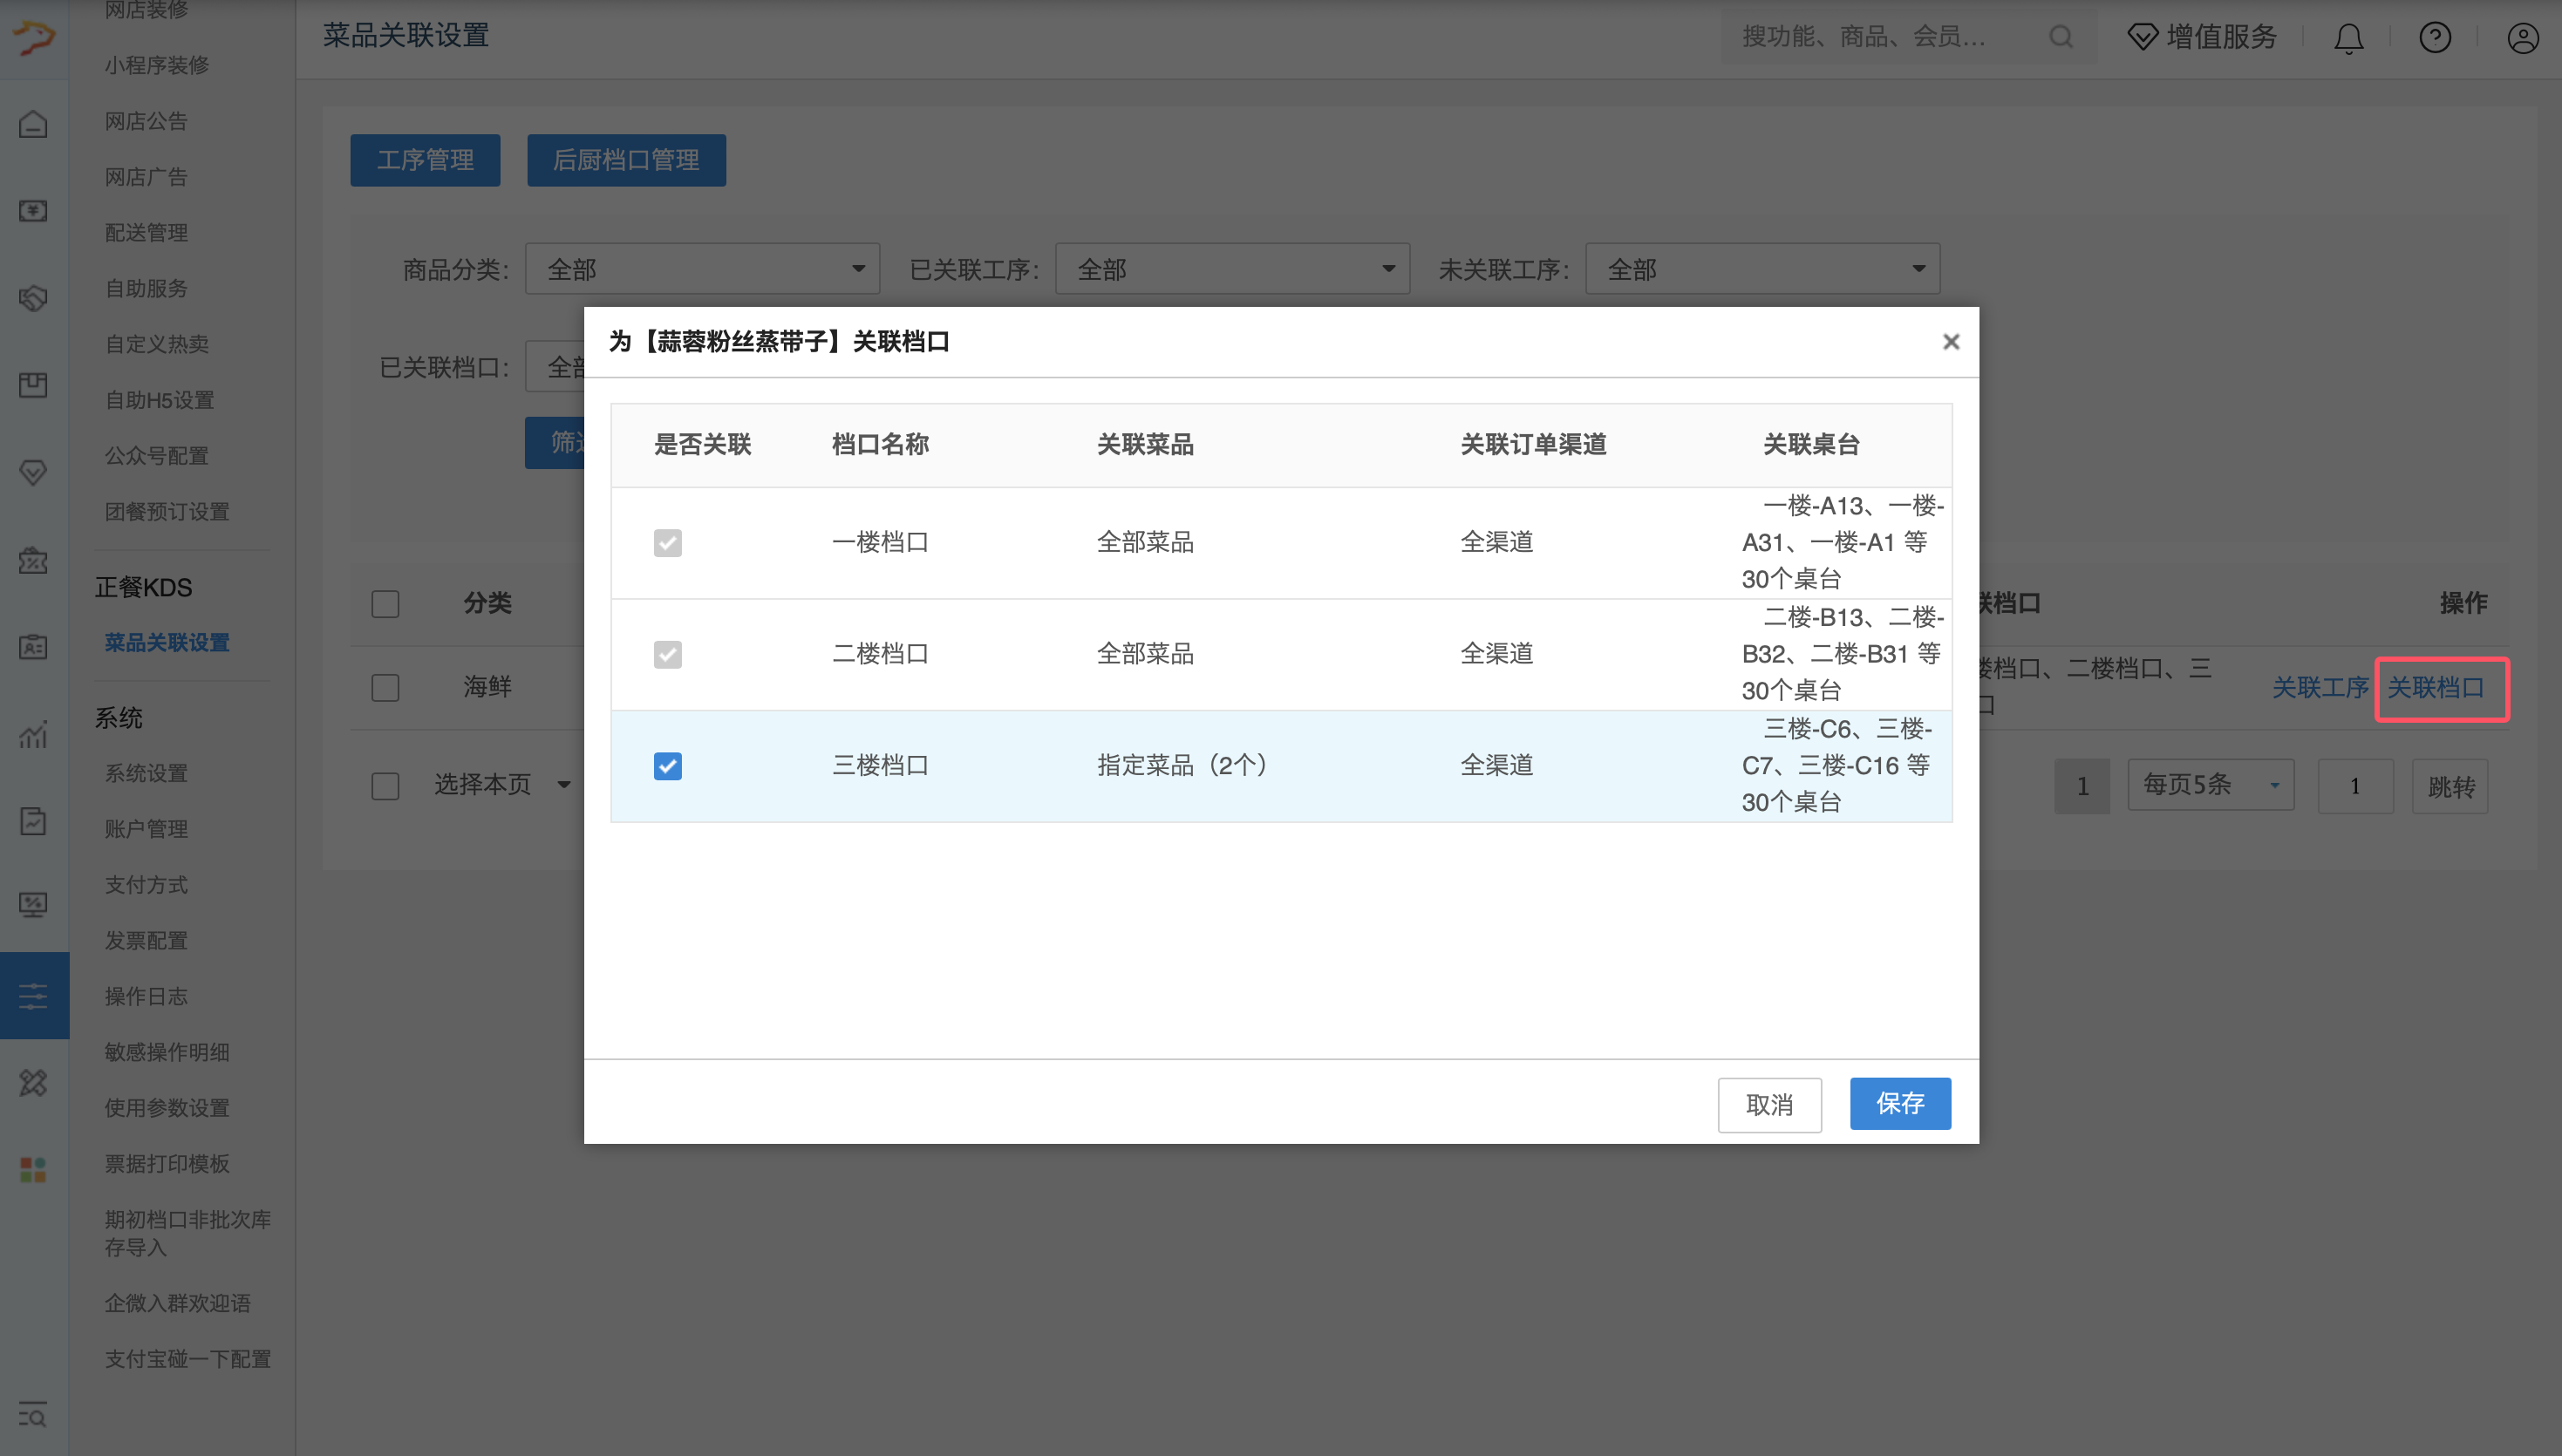Open 小程序装修 menu item
Image resolution: width=2562 pixels, height=1456 pixels.
pos(157,65)
